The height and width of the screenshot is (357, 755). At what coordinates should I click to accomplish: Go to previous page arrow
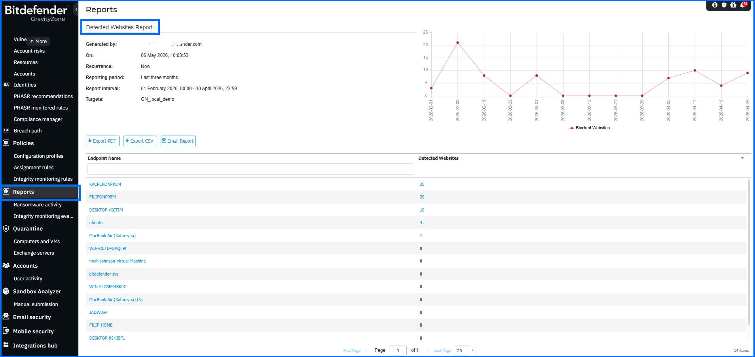tap(368, 351)
